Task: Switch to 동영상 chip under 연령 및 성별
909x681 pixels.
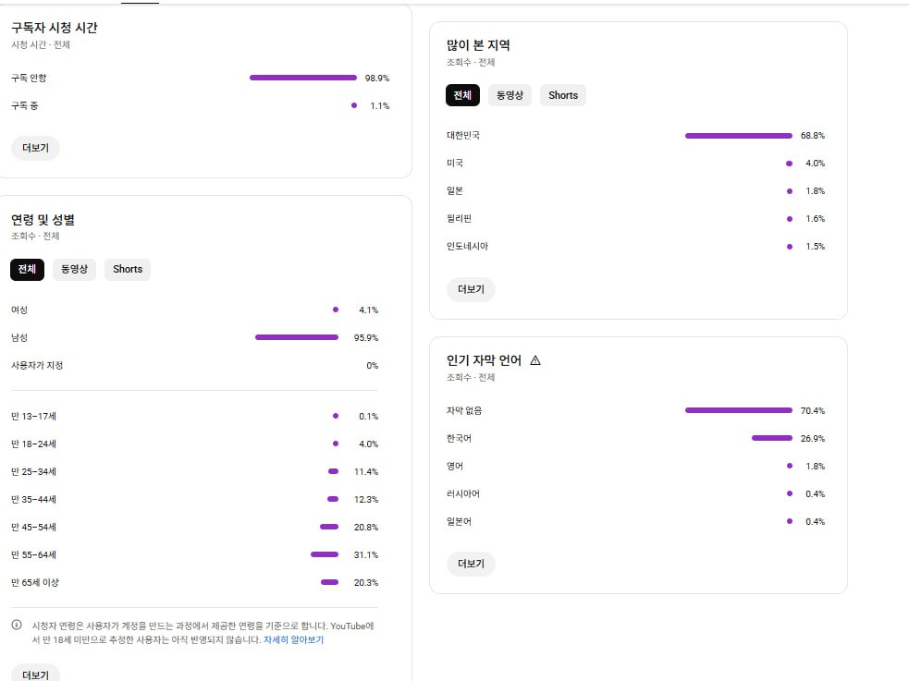Action: (x=74, y=269)
